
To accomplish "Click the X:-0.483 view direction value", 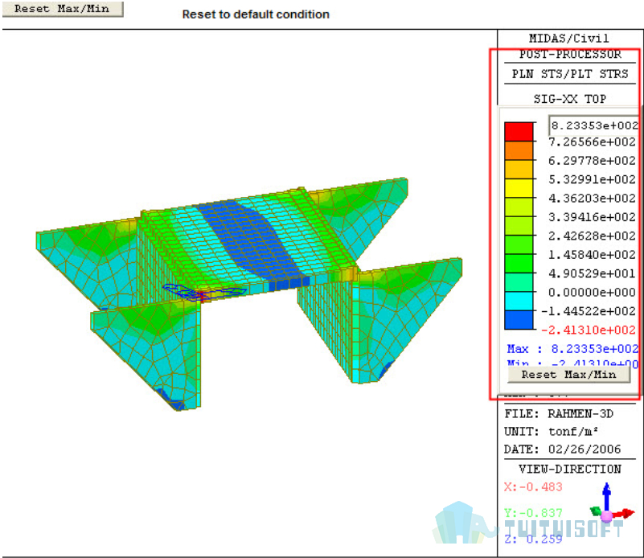I will coord(533,487).
